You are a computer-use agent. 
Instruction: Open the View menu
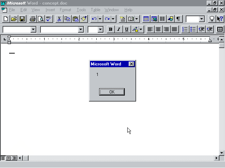36,10
